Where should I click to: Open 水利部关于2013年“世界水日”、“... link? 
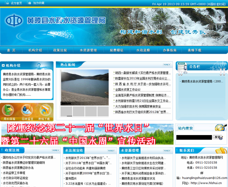(88, 158)
